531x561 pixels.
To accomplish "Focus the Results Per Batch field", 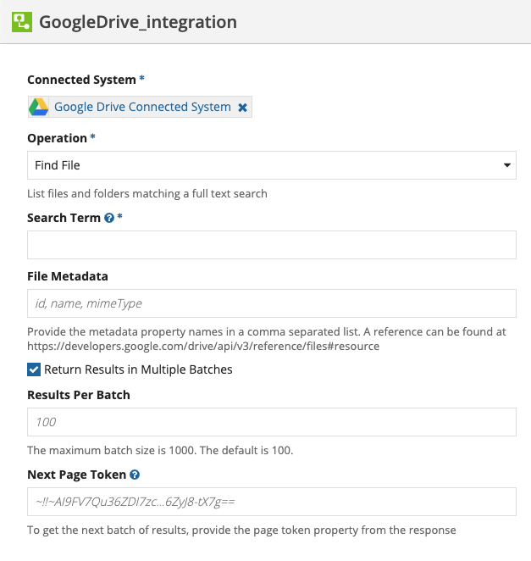I will [x=272, y=422].
